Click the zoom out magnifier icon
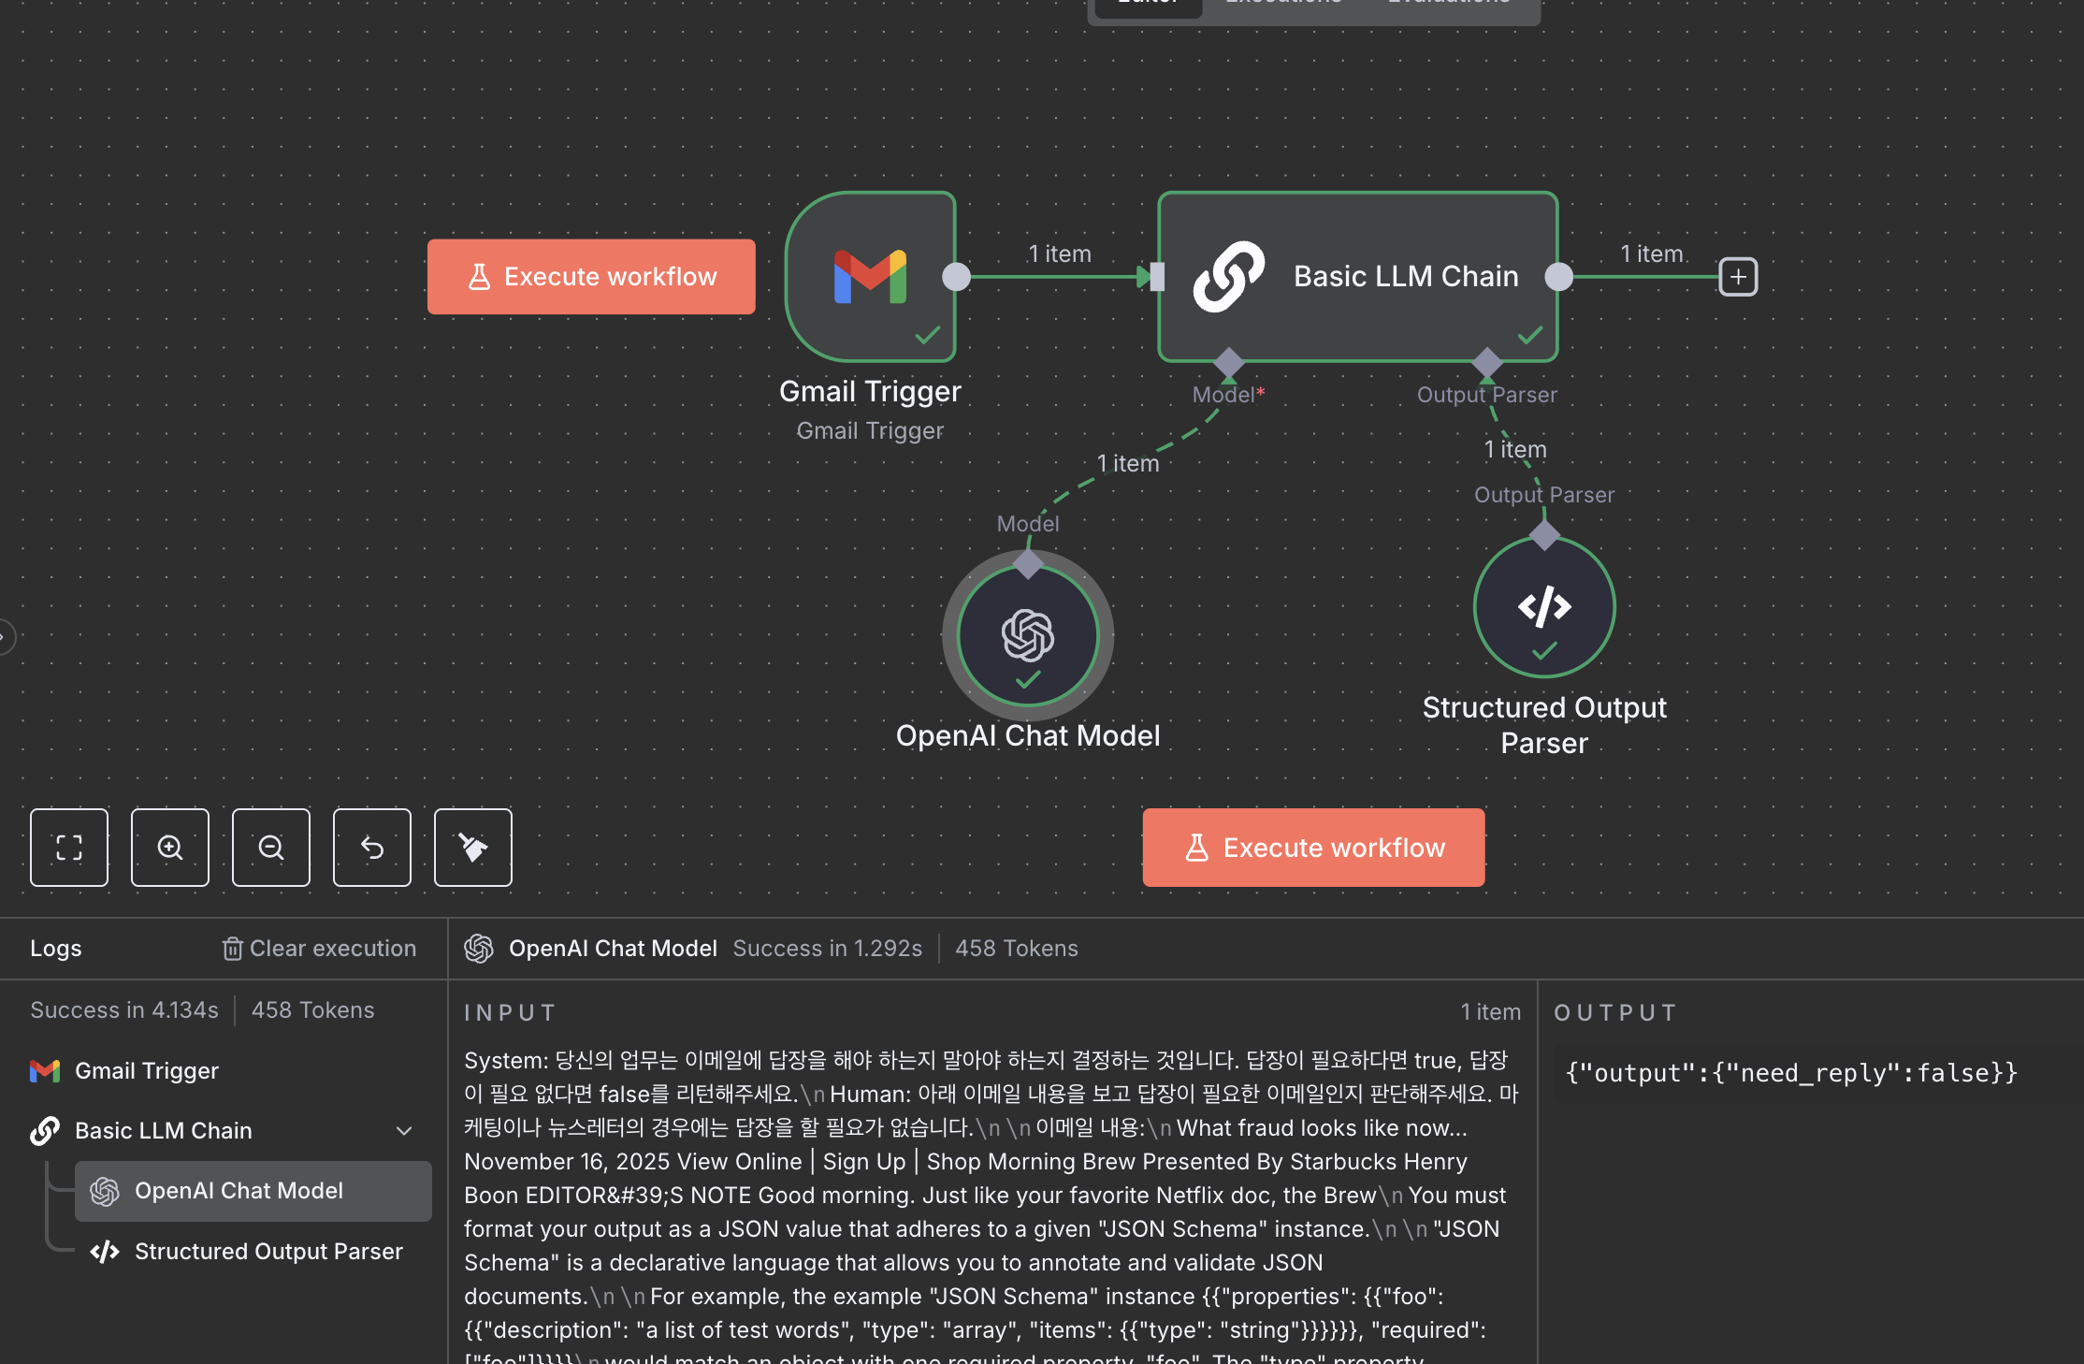Viewport: 2084px width, 1364px height. pyautogui.click(x=271, y=848)
